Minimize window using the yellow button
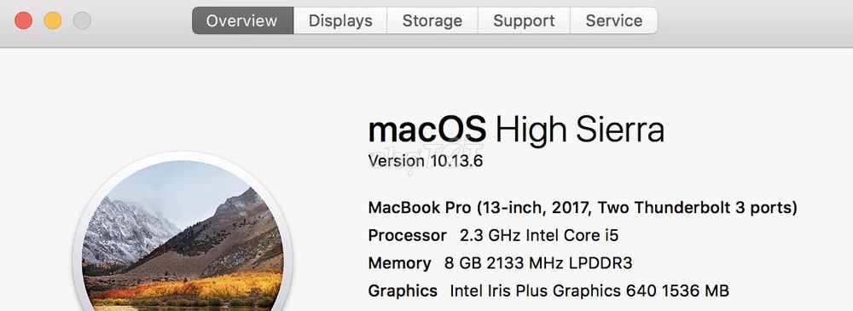 tap(53, 20)
